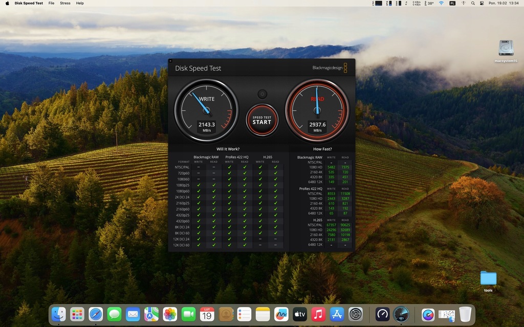Start the disk speed test

[x=262, y=120]
